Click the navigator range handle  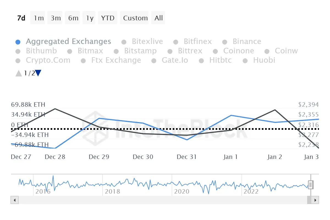click(x=310, y=185)
